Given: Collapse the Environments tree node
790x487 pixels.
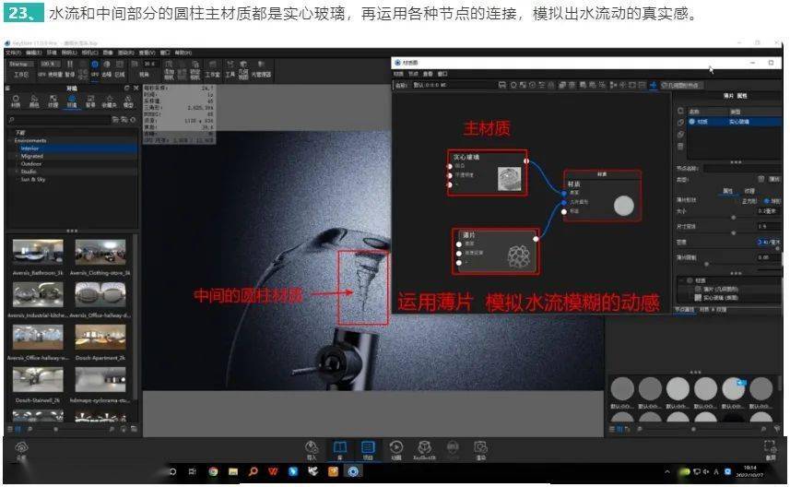Looking at the screenshot, I should (10, 140).
